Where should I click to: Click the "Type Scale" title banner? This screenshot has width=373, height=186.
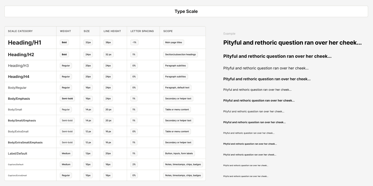tap(186, 11)
